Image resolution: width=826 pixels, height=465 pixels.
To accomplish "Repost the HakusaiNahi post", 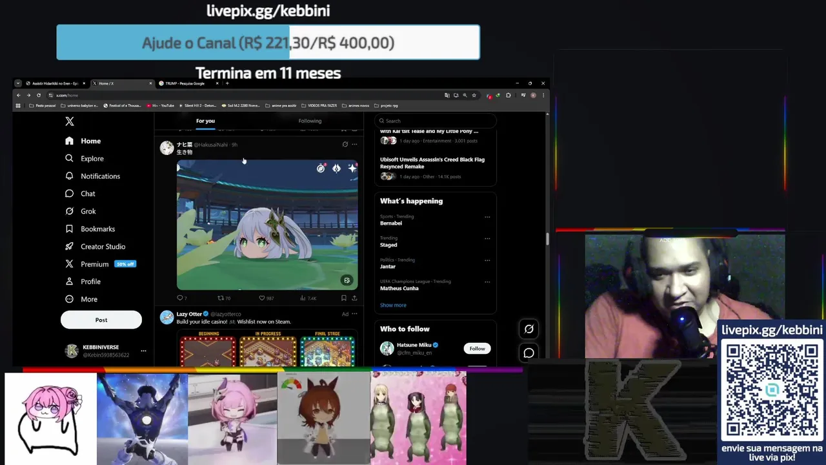I will pos(224,298).
